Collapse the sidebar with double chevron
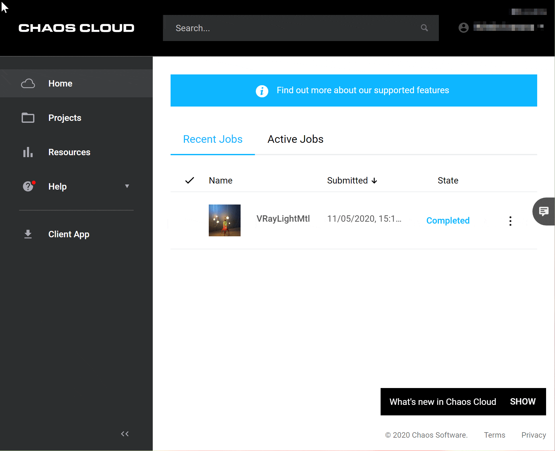 tap(125, 434)
